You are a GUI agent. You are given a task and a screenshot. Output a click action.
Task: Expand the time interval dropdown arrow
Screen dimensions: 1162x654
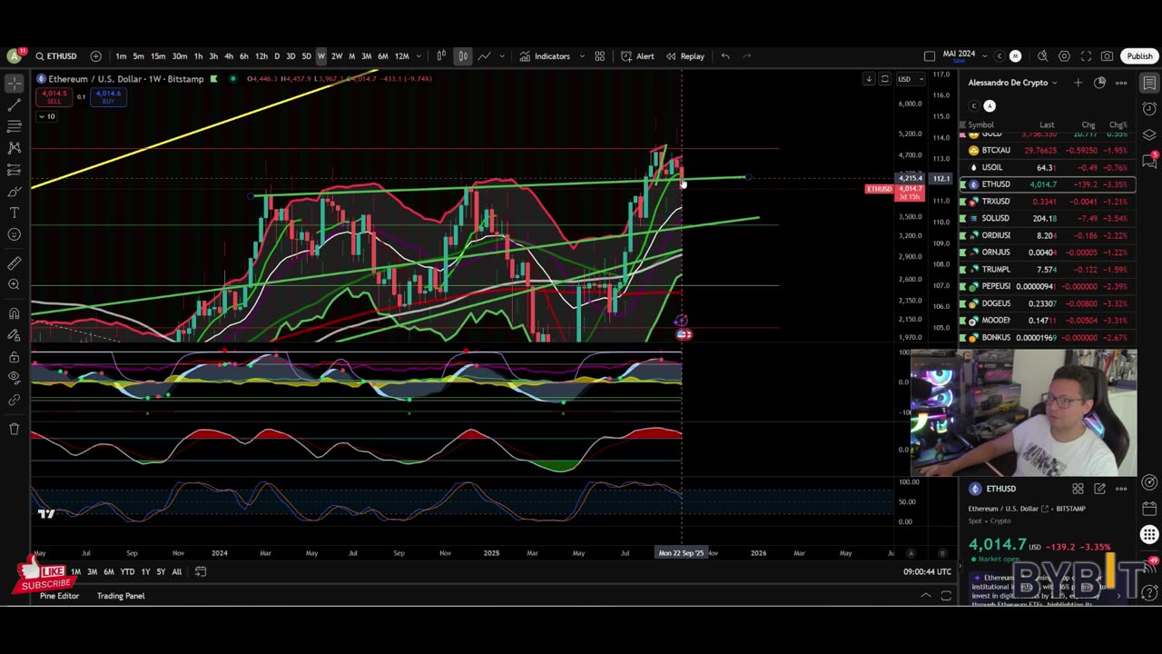coord(419,56)
